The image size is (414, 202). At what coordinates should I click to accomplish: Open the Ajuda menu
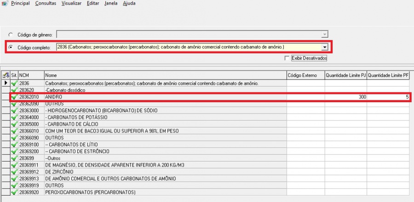129,4
